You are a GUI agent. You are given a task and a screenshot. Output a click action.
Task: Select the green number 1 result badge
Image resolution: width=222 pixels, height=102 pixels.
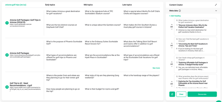pos(7,23)
